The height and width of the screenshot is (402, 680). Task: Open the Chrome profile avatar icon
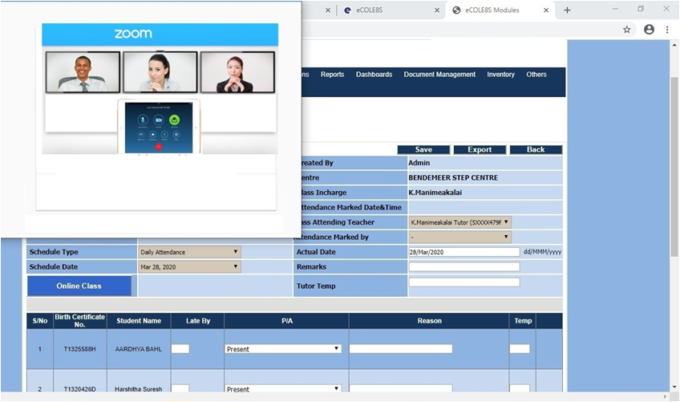[x=649, y=30]
